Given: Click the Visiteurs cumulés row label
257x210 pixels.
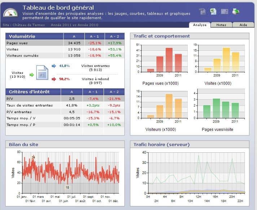Looking at the screenshot, I should [x=22, y=55].
